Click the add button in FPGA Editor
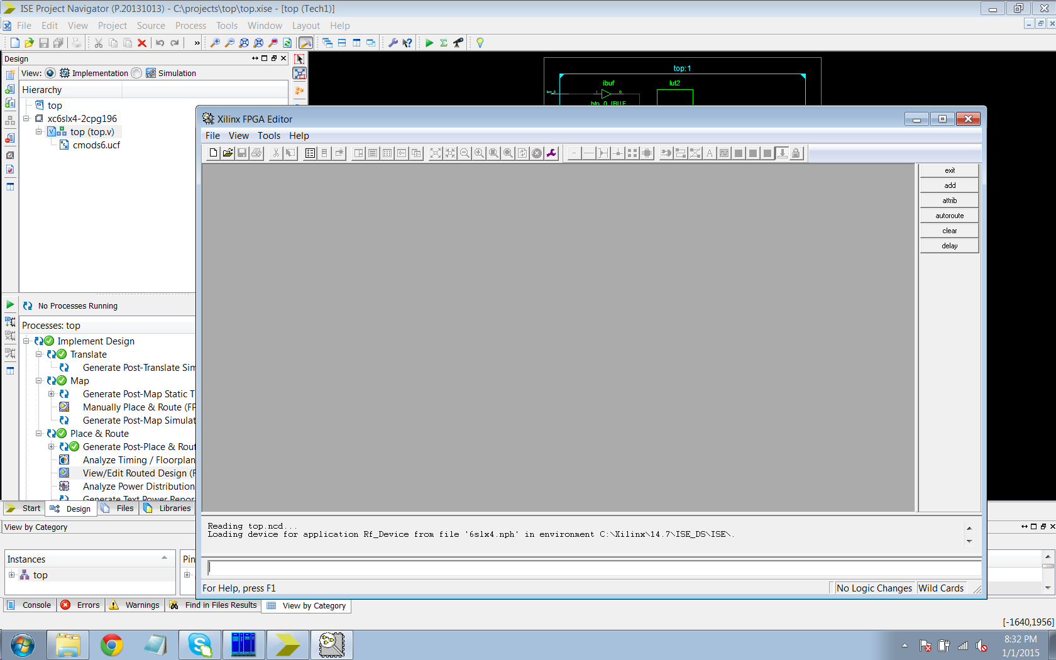1056x660 pixels. [949, 185]
